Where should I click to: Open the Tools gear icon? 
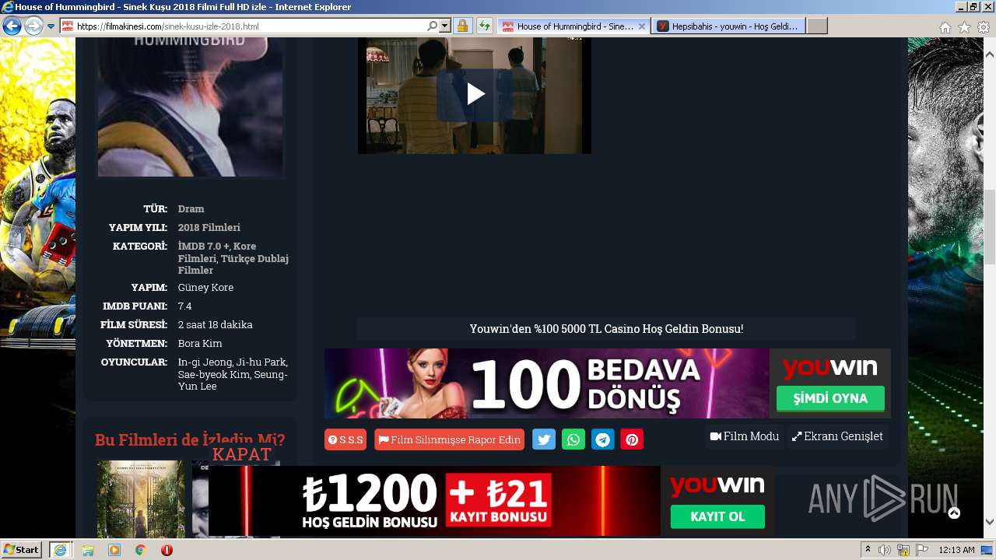(984, 27)
